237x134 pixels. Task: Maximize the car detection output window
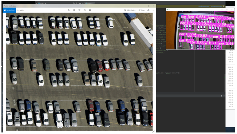227,9
